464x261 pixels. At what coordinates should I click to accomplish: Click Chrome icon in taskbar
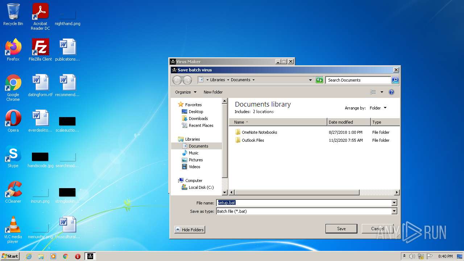coord(66,256)
